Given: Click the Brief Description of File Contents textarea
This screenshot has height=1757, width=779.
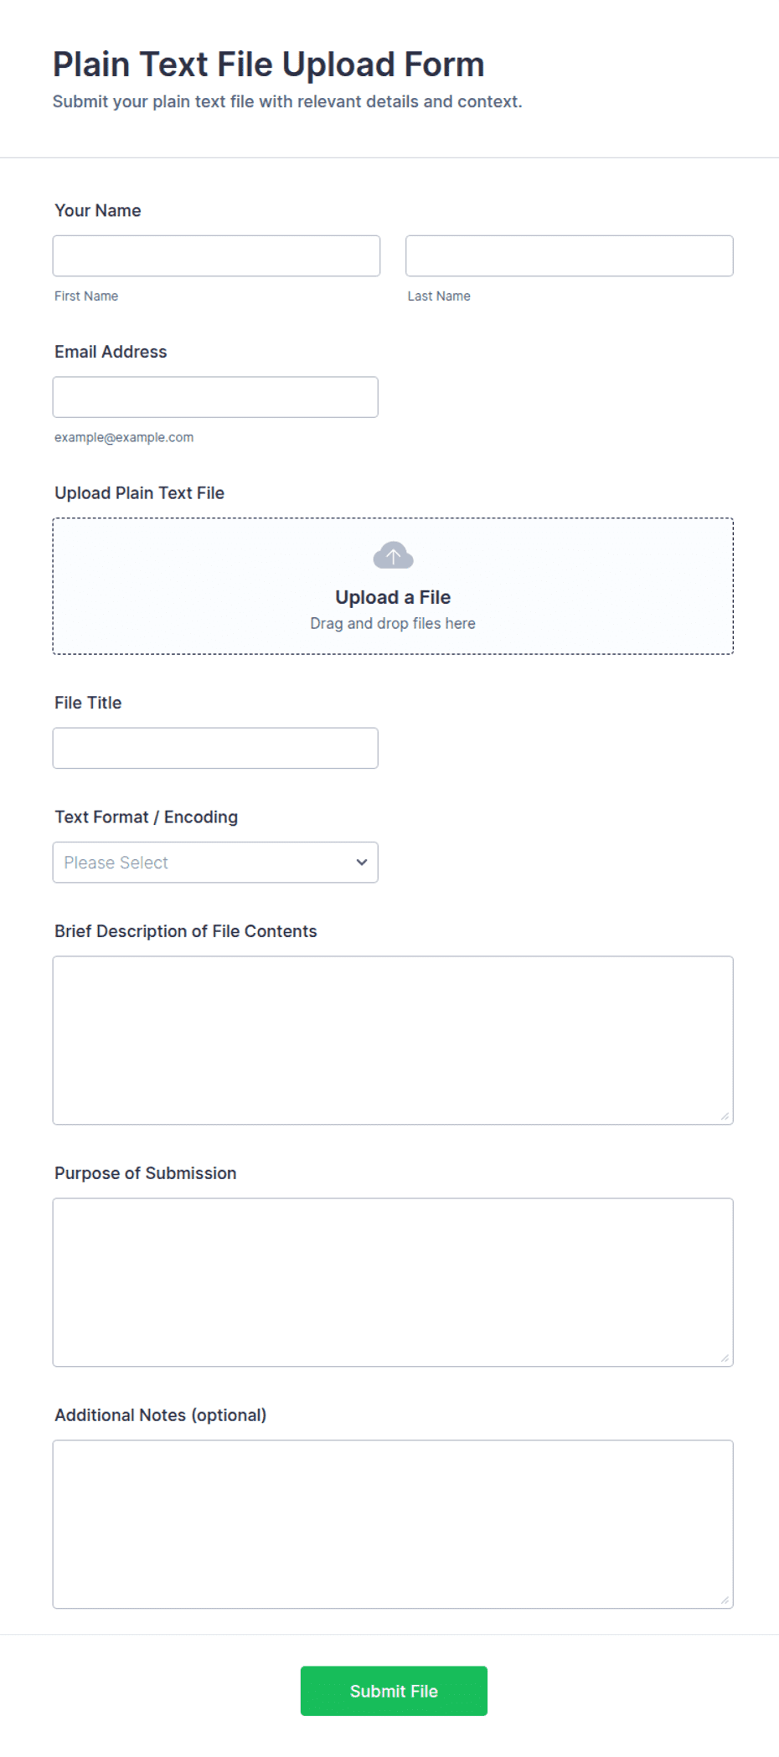Looking at the screenshot, I should (393, 1040).
